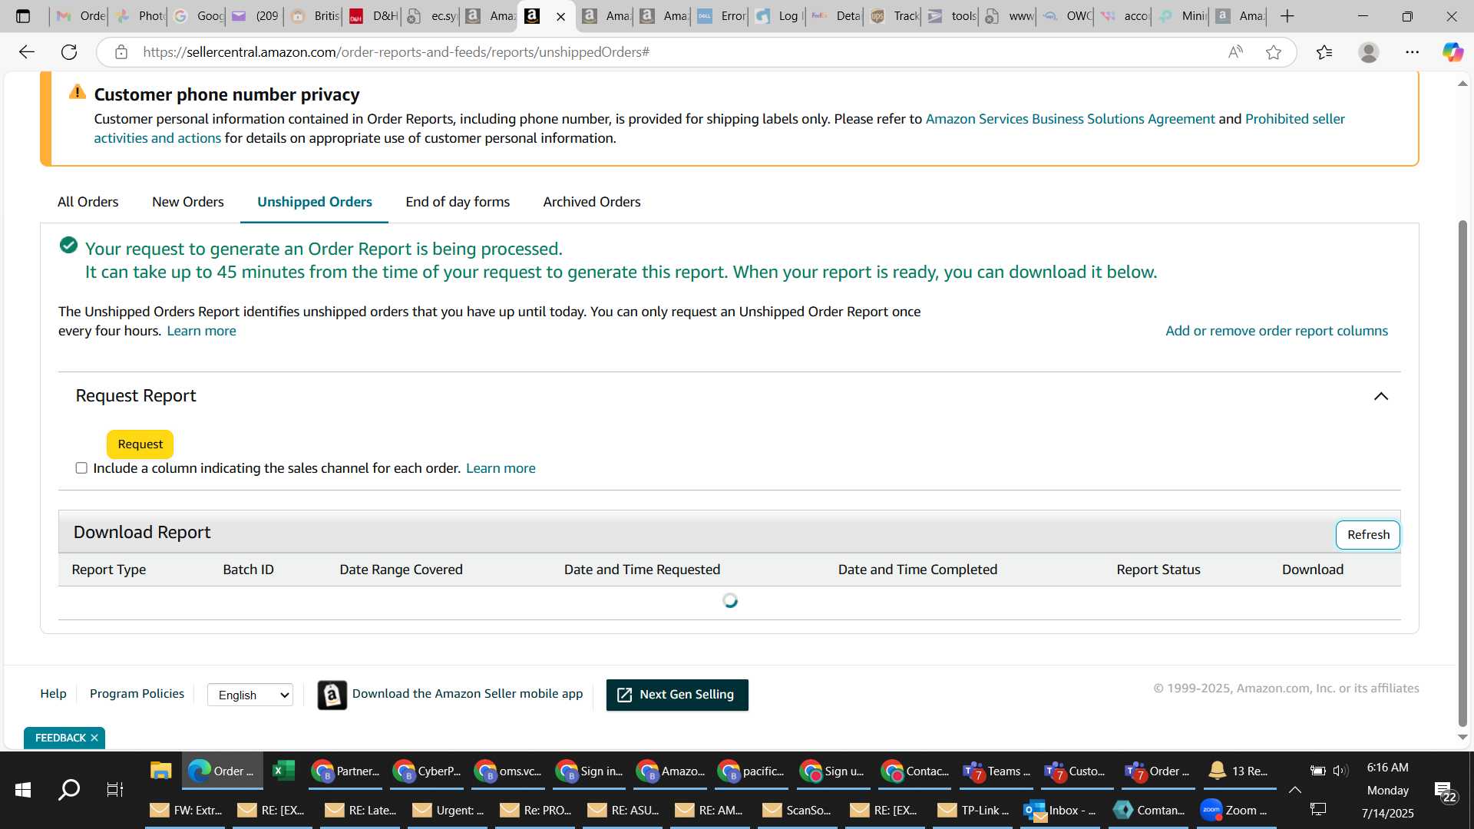Open the Prohibited seller activities link
The width and height of the screenshot is (1474, 829).
click(x=1294, y=119)
